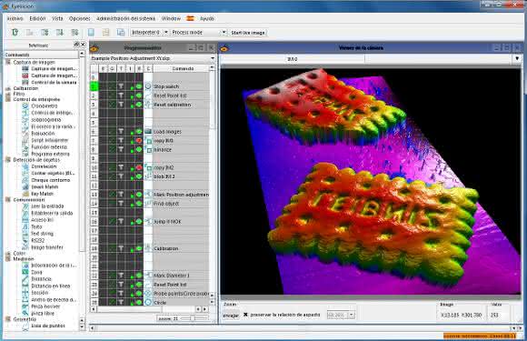Open the Example Position Adjustment program dropdown

pyautogui.click(x=153, y=58)
